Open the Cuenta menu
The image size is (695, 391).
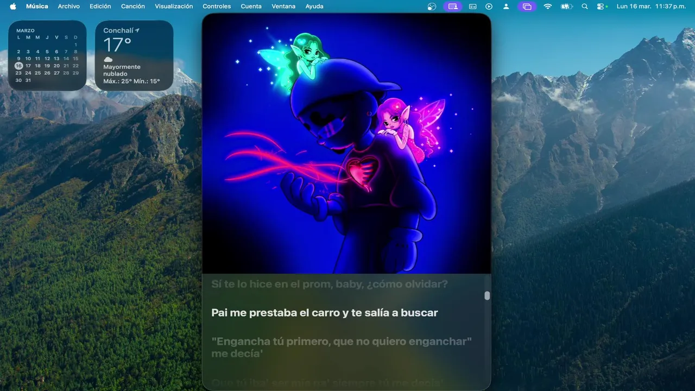coord(251,7)
